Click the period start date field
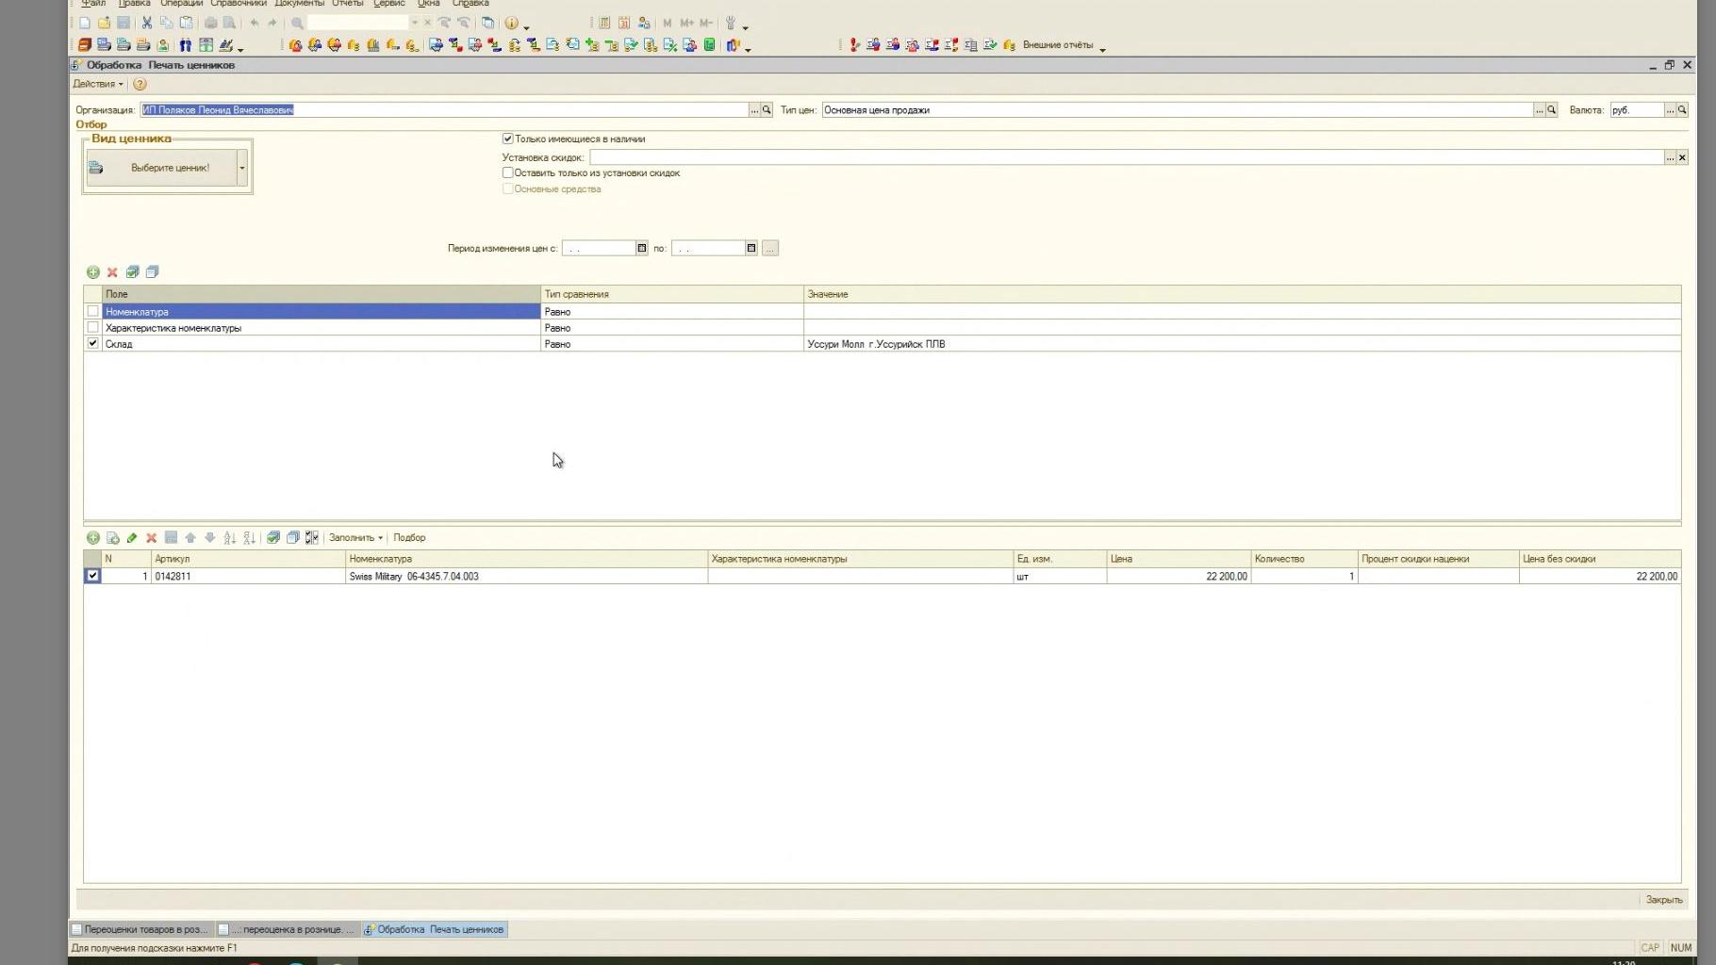Viewport: 1716px width, 965px height. coord(599,249)
